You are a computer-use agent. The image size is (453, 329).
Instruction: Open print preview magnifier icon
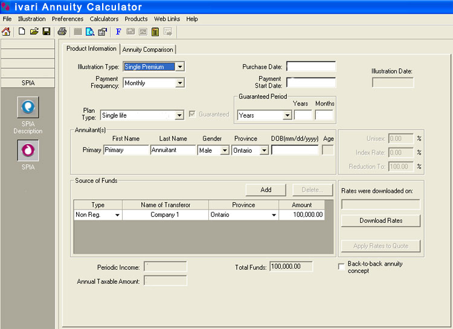point(90,31)
